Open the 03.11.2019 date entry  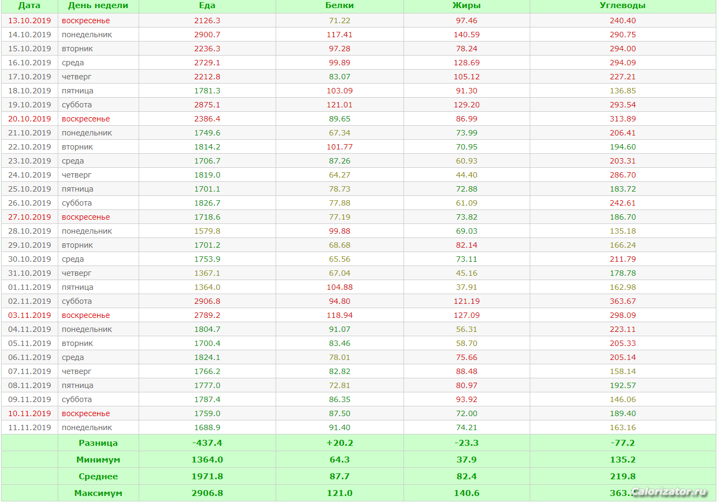tap(30, 315)
